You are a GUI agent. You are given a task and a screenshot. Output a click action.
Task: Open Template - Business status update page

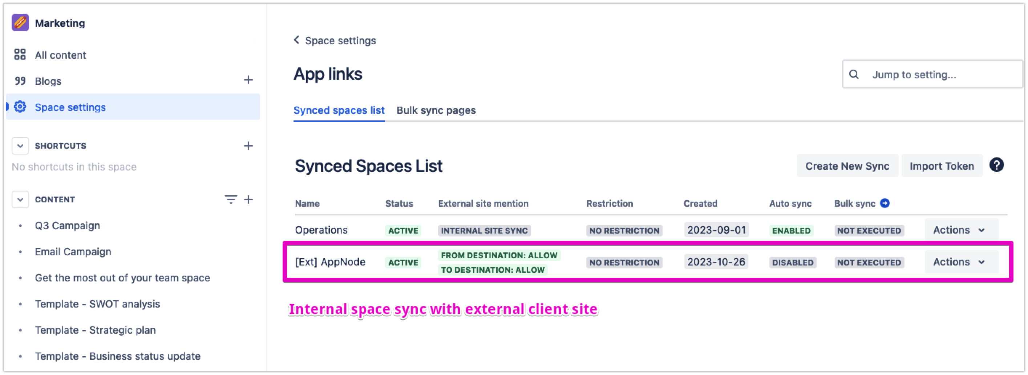pyautogui.click(x=118, y=356)
